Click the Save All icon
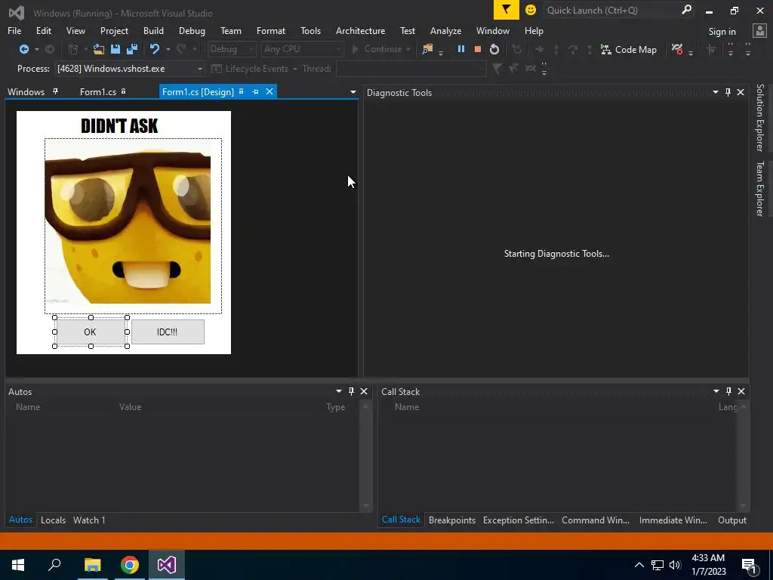 pyautogui.click(x=131, y=49)
